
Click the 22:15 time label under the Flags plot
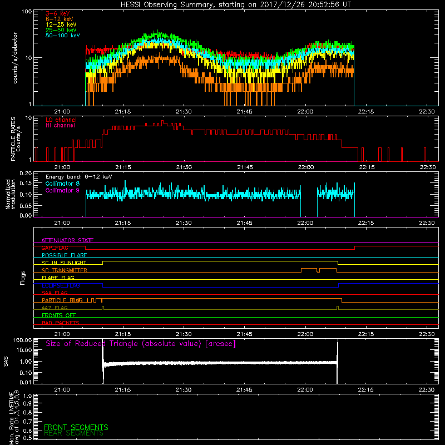click(366, 334)
